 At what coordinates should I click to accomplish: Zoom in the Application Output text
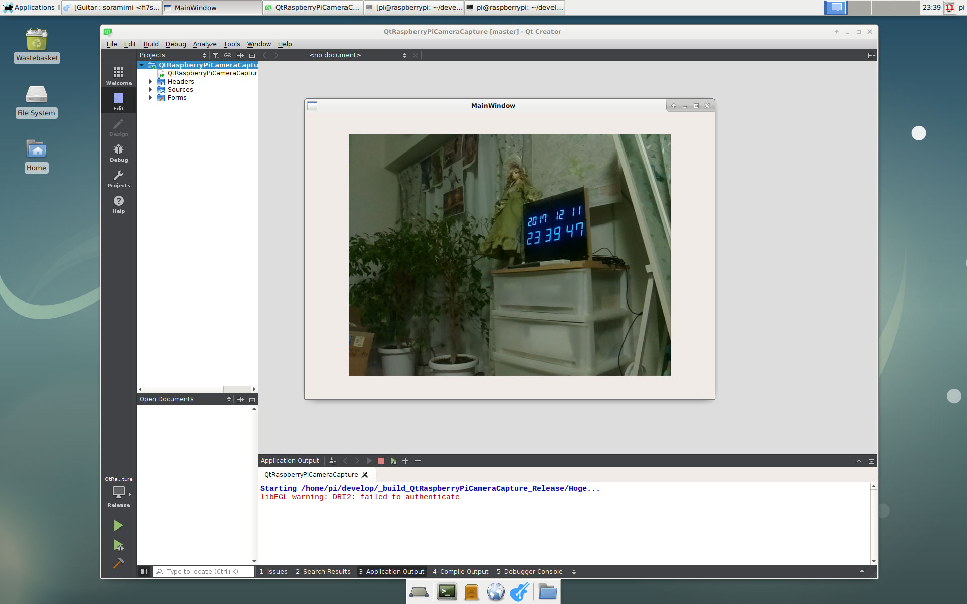pyautogui.click(x=405, y=461)
